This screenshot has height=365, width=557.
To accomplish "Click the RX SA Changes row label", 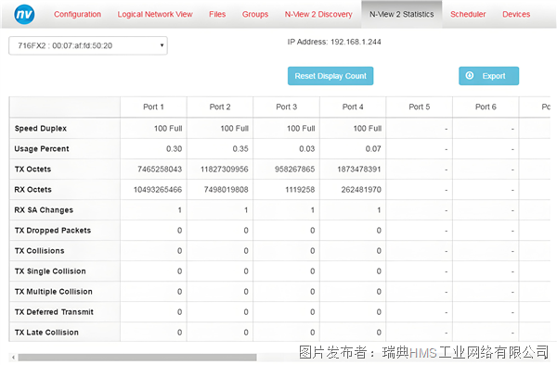I will [x=44, y=209].
